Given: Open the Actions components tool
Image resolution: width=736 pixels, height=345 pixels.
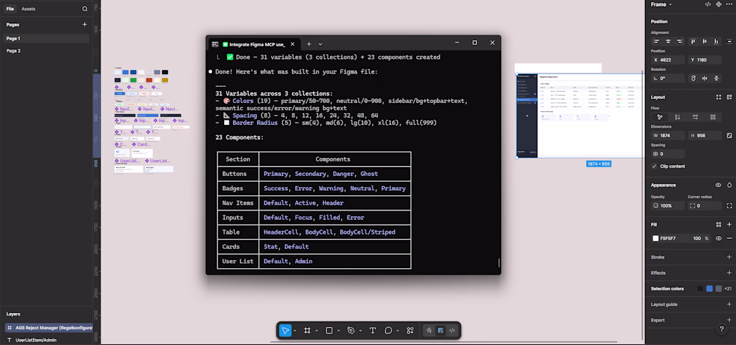Looking at the screenshot, I should [410, 330].
